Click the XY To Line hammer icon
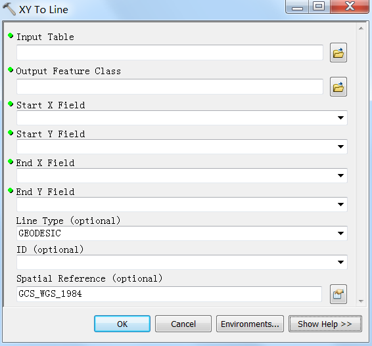372x346 pixels. click(x=9, y=9)
